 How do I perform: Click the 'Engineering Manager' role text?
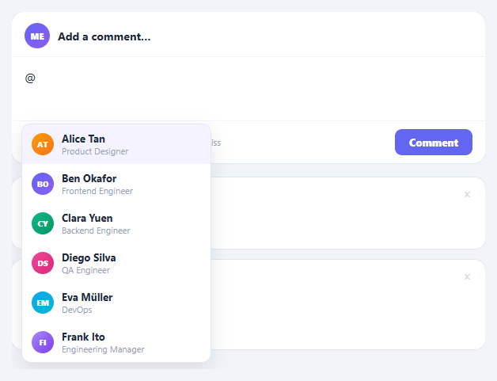pos(103,349)
